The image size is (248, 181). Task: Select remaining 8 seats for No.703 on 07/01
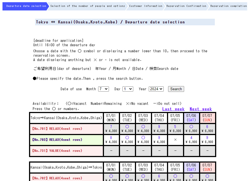pyautogui.click(x=111, y=138)
